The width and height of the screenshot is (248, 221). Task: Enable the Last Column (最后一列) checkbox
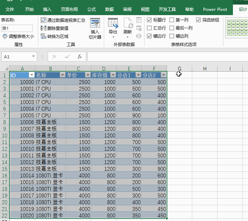[x=172, y=28]
